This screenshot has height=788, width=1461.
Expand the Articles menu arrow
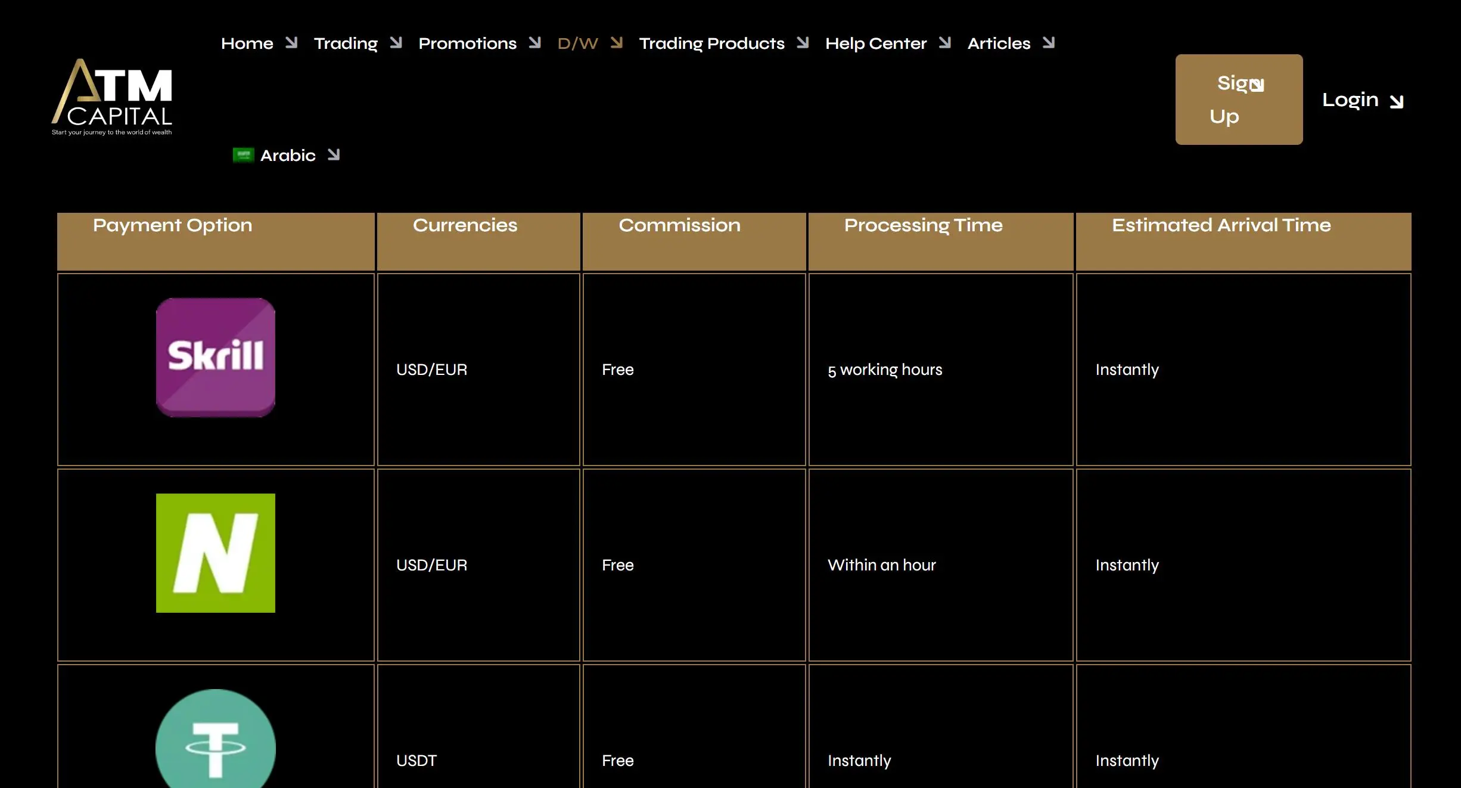pyautogui.click(x=1049, y=42)
